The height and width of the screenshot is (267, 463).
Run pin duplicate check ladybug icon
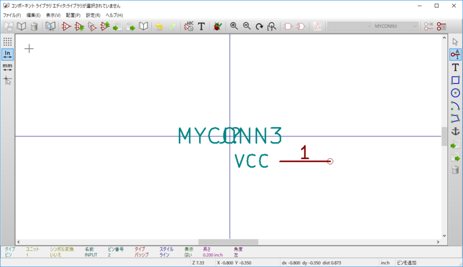218,27
